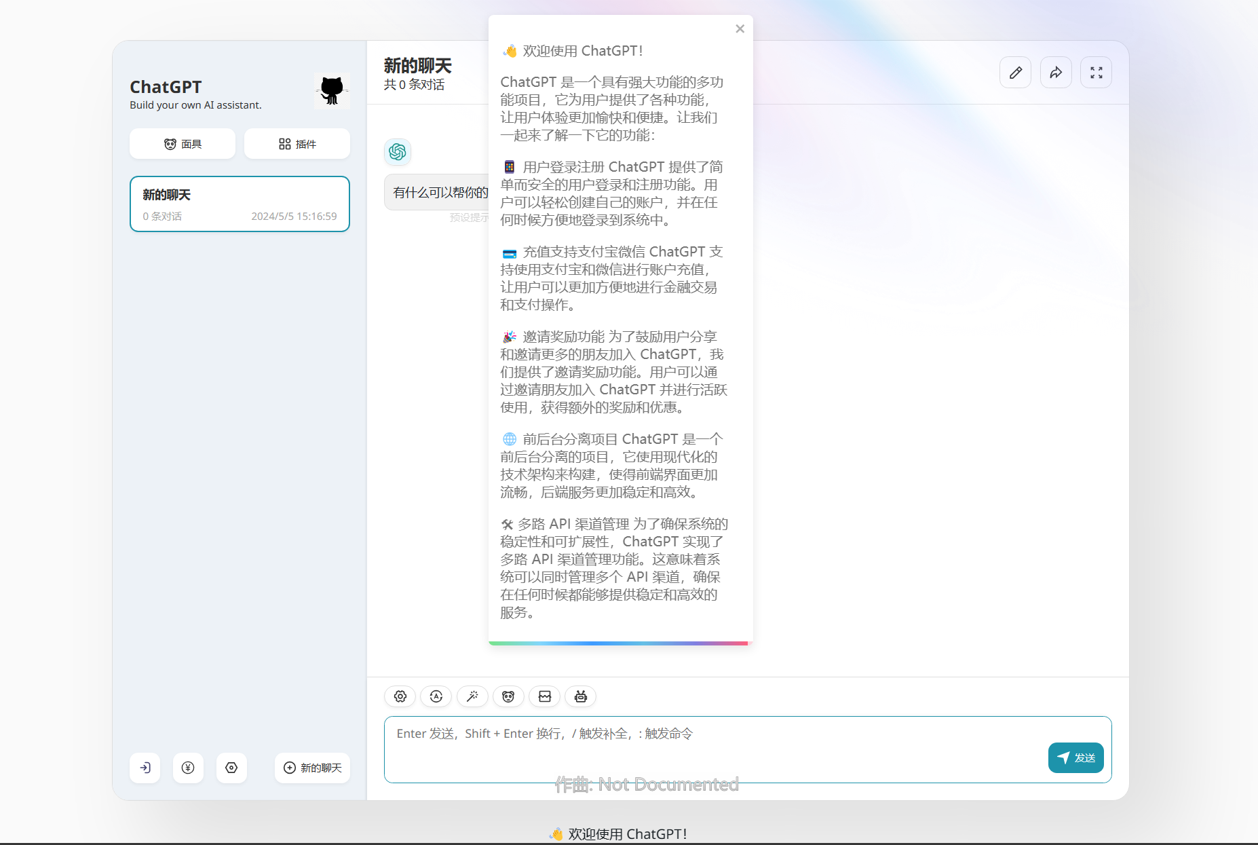This screenshot has height=845, width=1258.
Task: Open chat settings gear in input toolbar
Action: (x=400, y=696)
